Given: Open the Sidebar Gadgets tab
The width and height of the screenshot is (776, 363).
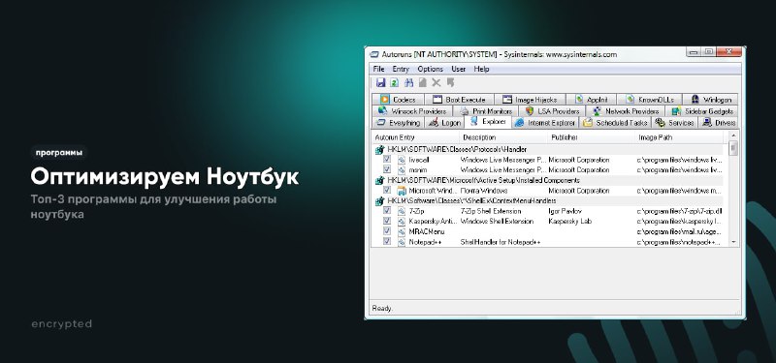Looking at the screenshot, I should pos(702,111).
